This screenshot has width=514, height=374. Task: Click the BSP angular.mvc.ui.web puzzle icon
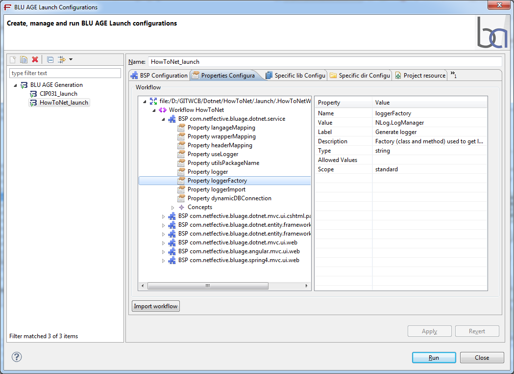[x=172, y=251]
